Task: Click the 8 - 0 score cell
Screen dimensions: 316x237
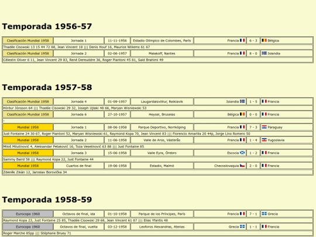Action: [x=253, y=53]
